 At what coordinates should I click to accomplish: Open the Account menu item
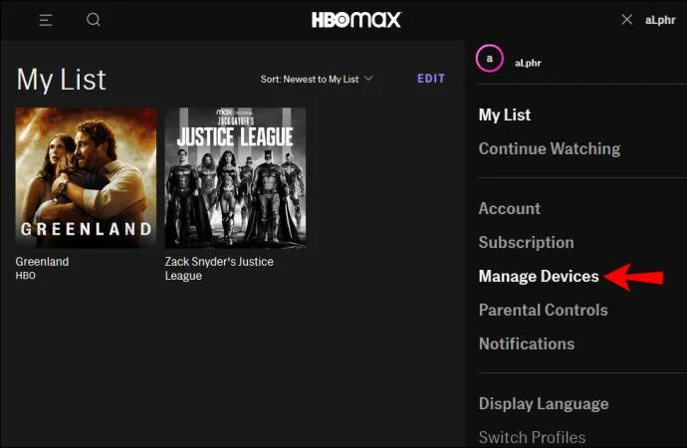[509, 208]
